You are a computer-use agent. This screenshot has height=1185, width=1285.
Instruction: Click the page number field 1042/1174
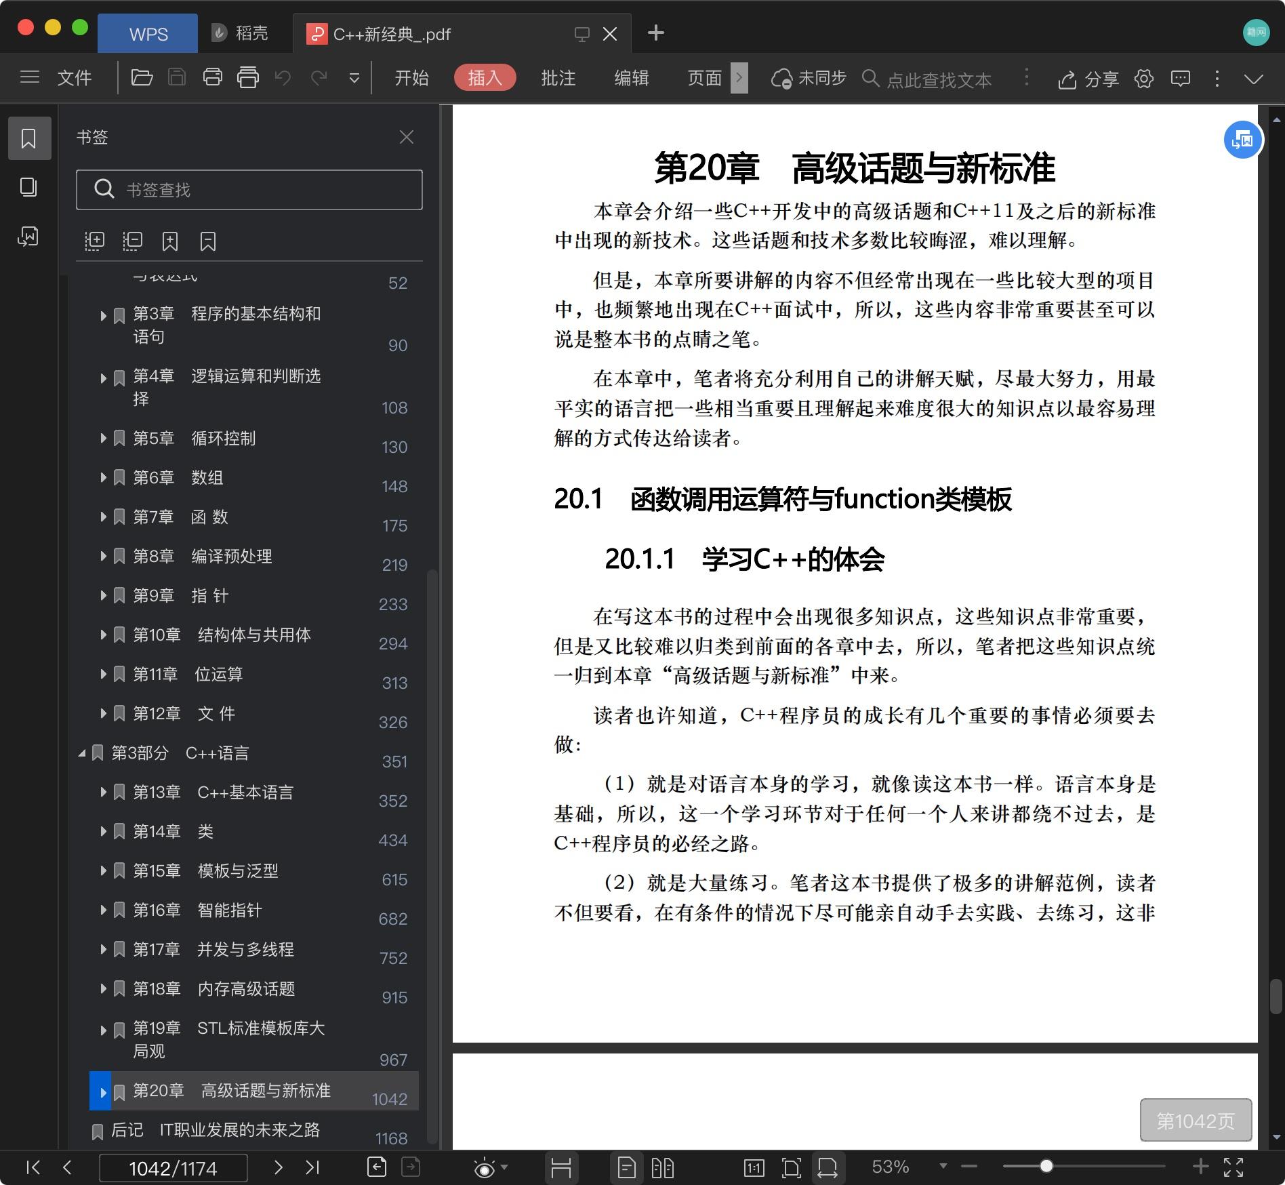coord(174,1168)
